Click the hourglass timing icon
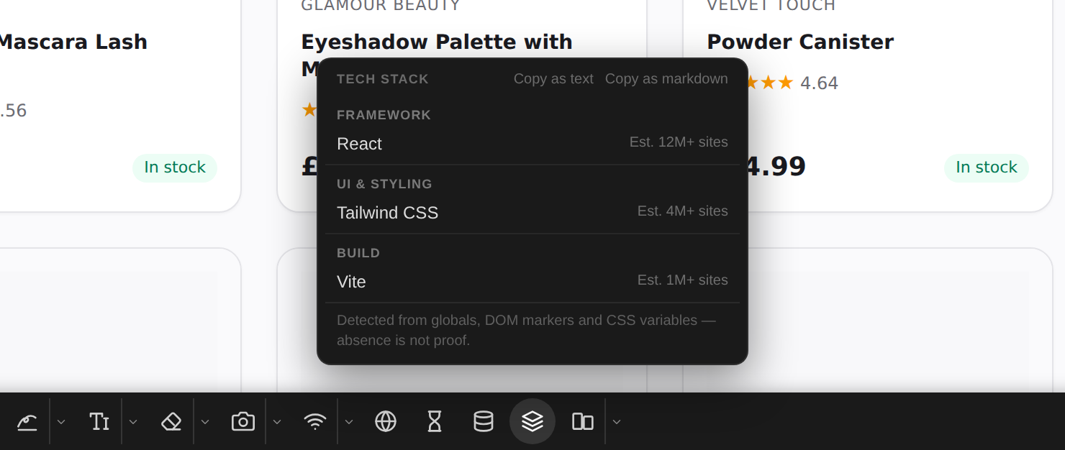The image size is (1065, 450). coord(435,421)
